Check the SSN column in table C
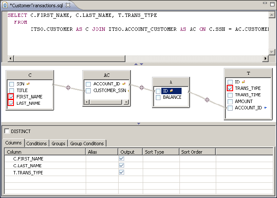The height and width of the screenshot is (198, 277). pos(11,84)
